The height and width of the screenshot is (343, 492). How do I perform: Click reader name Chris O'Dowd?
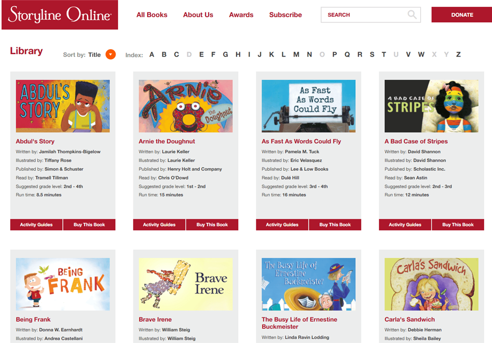coord(173,178)
